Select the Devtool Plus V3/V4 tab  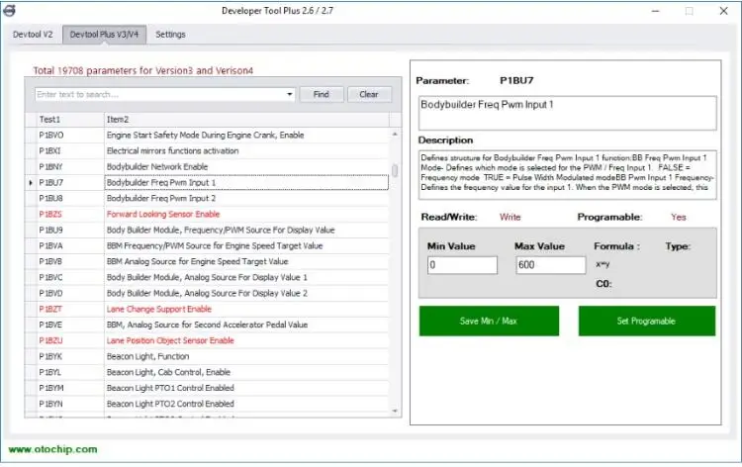click(x=104, y=35)
